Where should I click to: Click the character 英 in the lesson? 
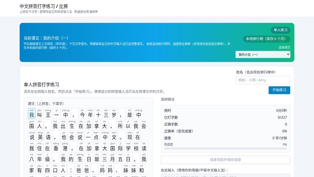[40, 136]
